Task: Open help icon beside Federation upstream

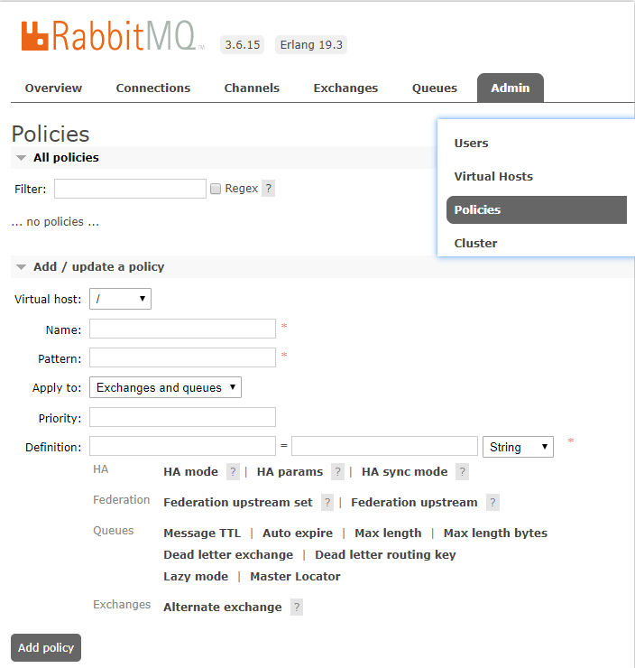Action: coord(492,502)
